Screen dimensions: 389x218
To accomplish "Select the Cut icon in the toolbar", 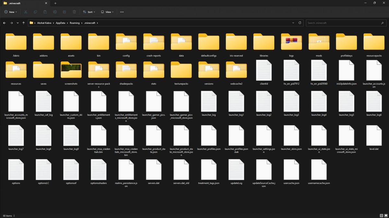I will click(25, 12).
